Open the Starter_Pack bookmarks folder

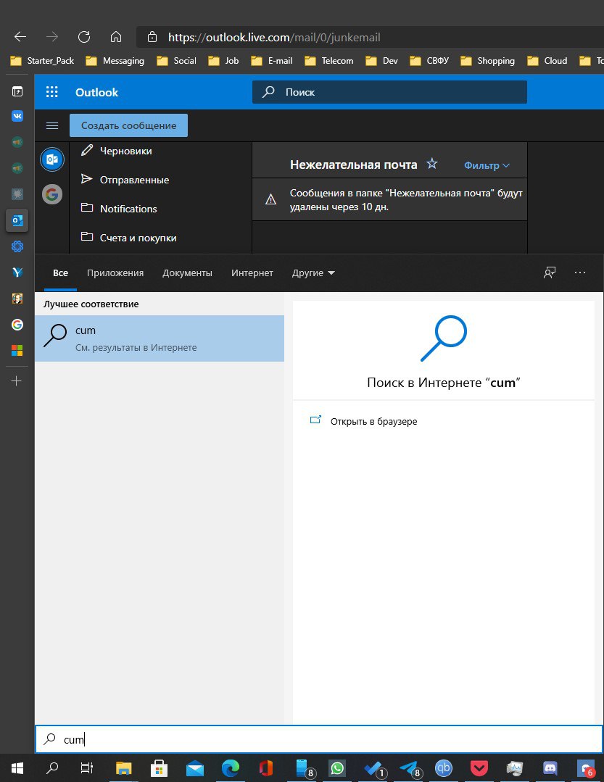pos(42,60)
